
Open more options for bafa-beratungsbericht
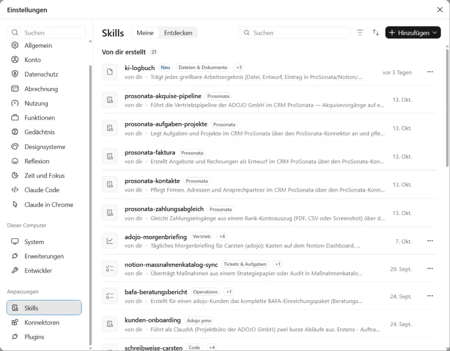[430, 296]
